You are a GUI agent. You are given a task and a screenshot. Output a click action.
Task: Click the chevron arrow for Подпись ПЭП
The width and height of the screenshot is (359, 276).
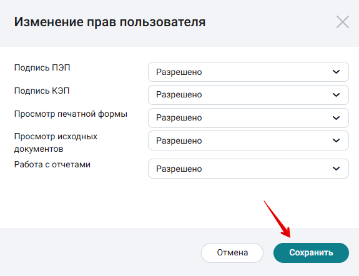[336, 72]
